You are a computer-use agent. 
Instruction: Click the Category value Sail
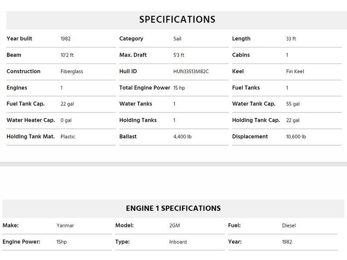click(177, 39)
